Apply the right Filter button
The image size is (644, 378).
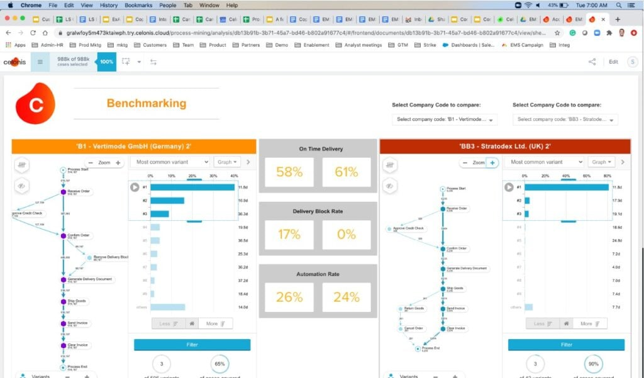point(567,345)
